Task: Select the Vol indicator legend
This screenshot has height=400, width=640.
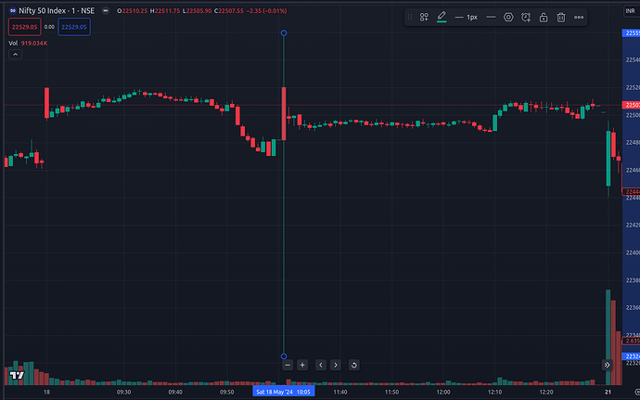Action: click(x=13, y=43)
